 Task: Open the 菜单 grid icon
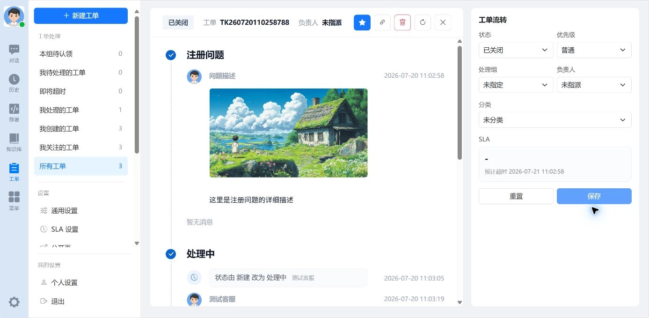[x=14, y=197]
